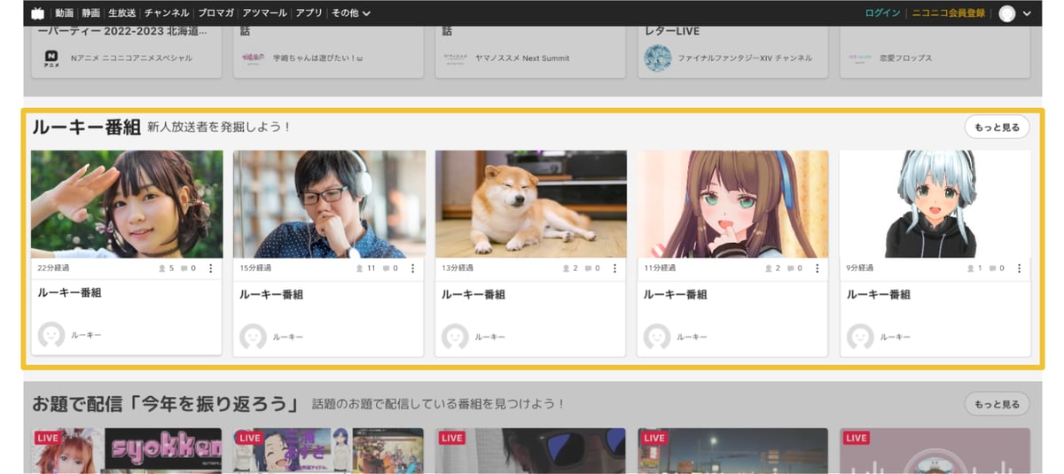Open the shiba dog broadcast thumbnail
Screen dimensions: 1064x474
pyautogui.click(x=530, y=204)
